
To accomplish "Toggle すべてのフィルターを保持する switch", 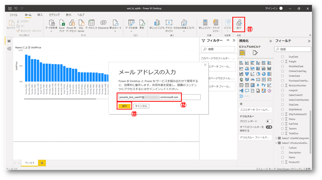I will tap(269, 127).
